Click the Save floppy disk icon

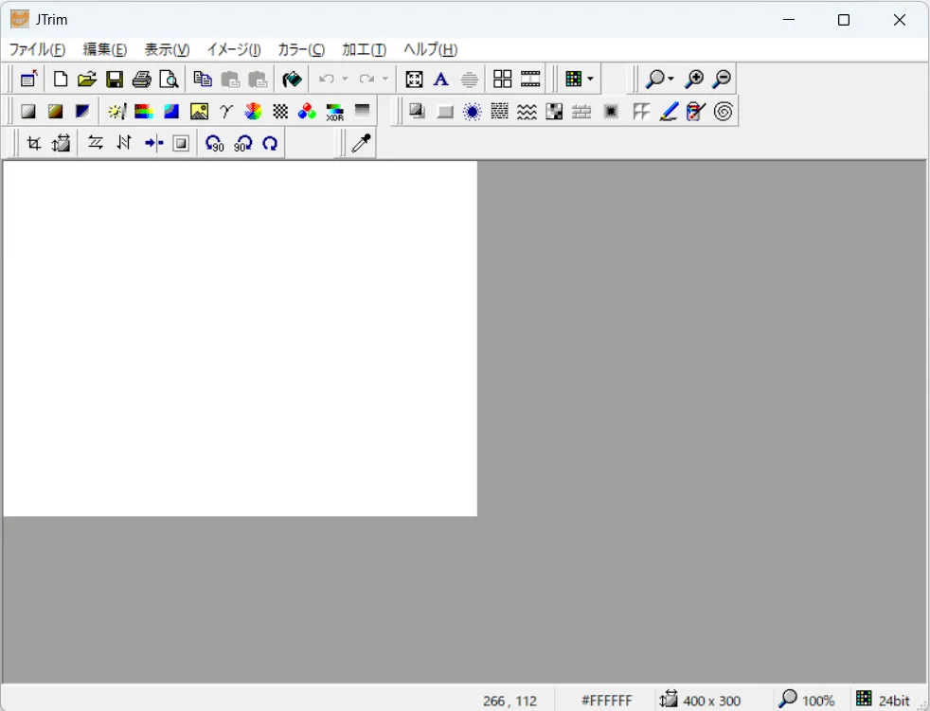pyautogui.click(x=115, y=80)
